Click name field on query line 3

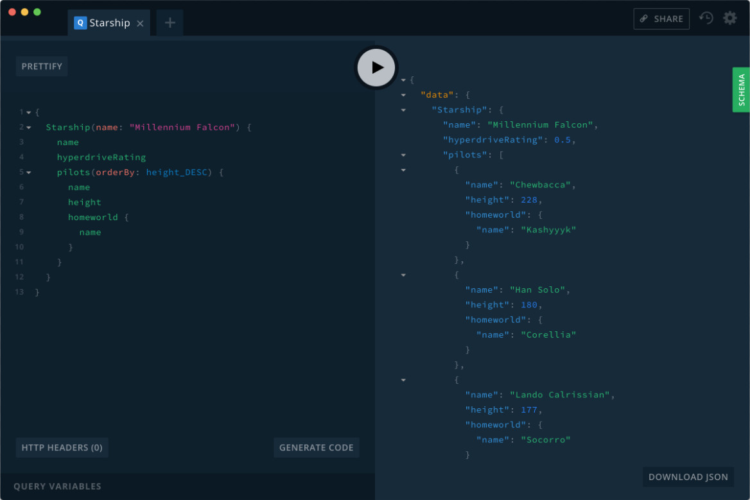(68, 142)
